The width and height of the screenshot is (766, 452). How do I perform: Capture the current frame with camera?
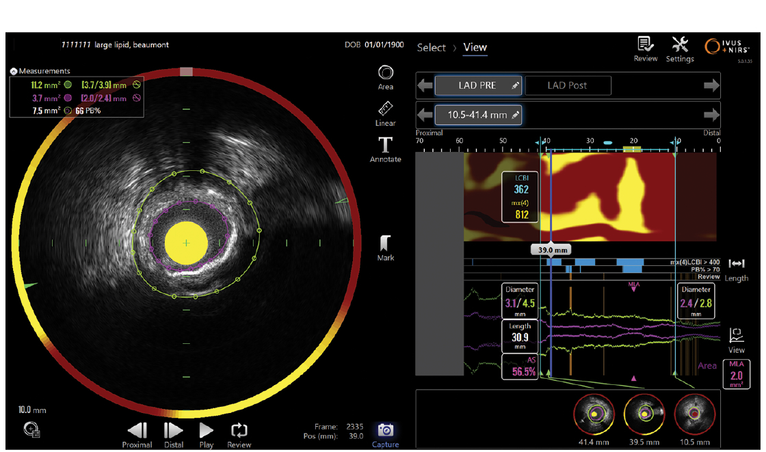386,435
